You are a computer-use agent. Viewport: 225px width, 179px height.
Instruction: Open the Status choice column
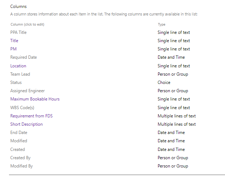pyautogui.click(x=16, y=82)
